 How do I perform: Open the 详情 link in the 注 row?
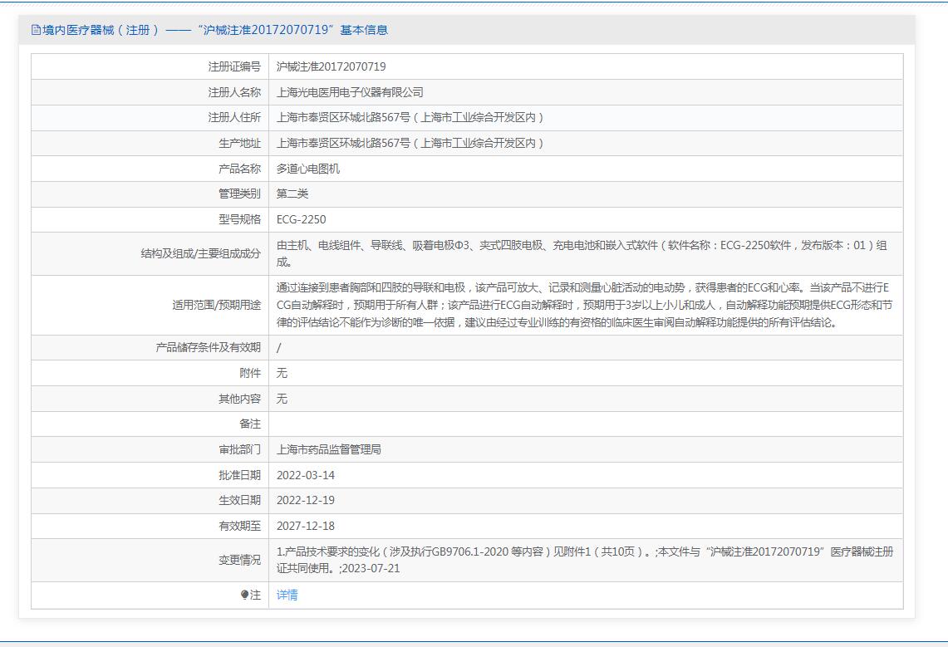(x=287, y=595)
